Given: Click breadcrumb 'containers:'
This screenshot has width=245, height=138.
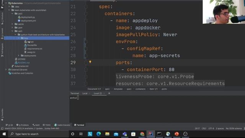Looking at the screenshot, I should [140, 89].
